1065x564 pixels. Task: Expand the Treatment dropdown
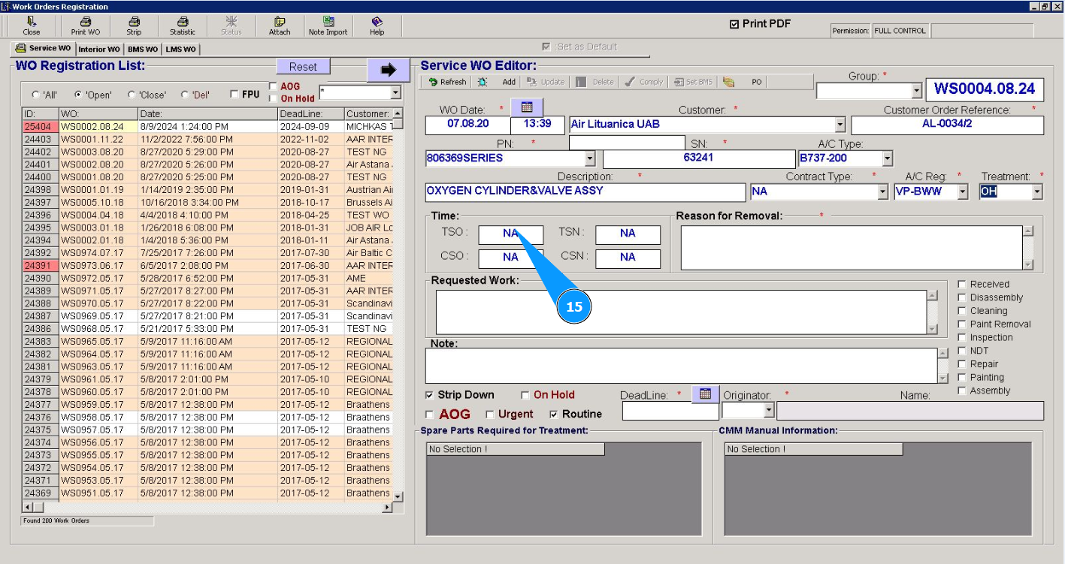(1037, 192)
